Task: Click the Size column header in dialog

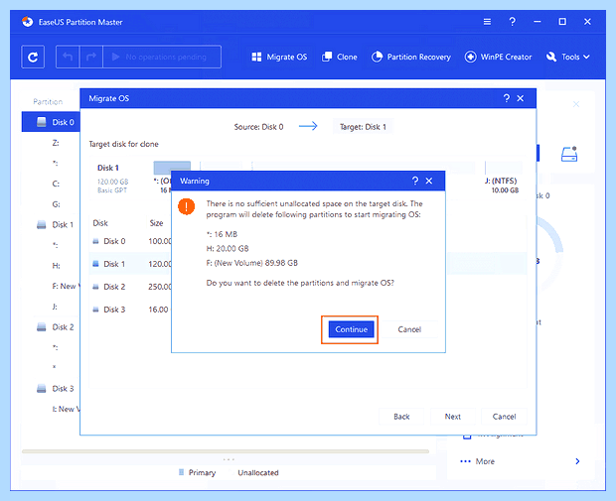Action: (156, 223)
